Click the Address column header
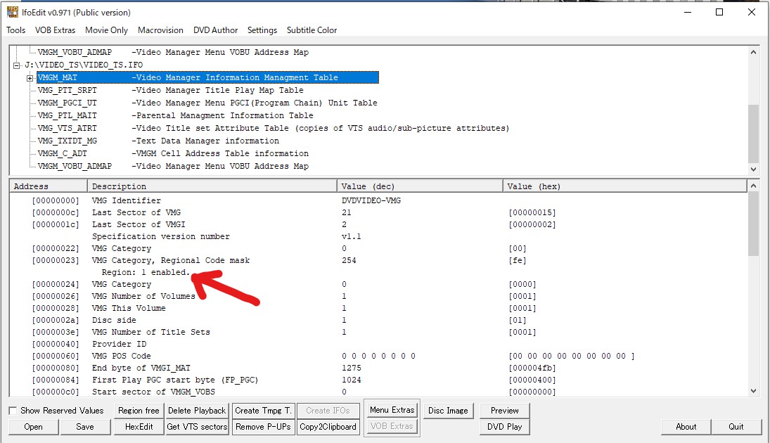This screenshot has height=443, width=770. (48, 186)
